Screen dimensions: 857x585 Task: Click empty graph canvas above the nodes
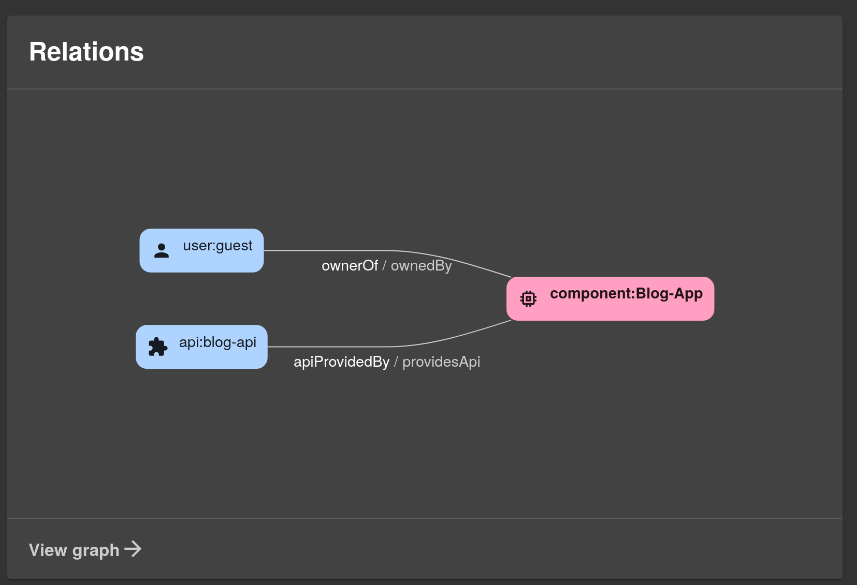[414, 155]
